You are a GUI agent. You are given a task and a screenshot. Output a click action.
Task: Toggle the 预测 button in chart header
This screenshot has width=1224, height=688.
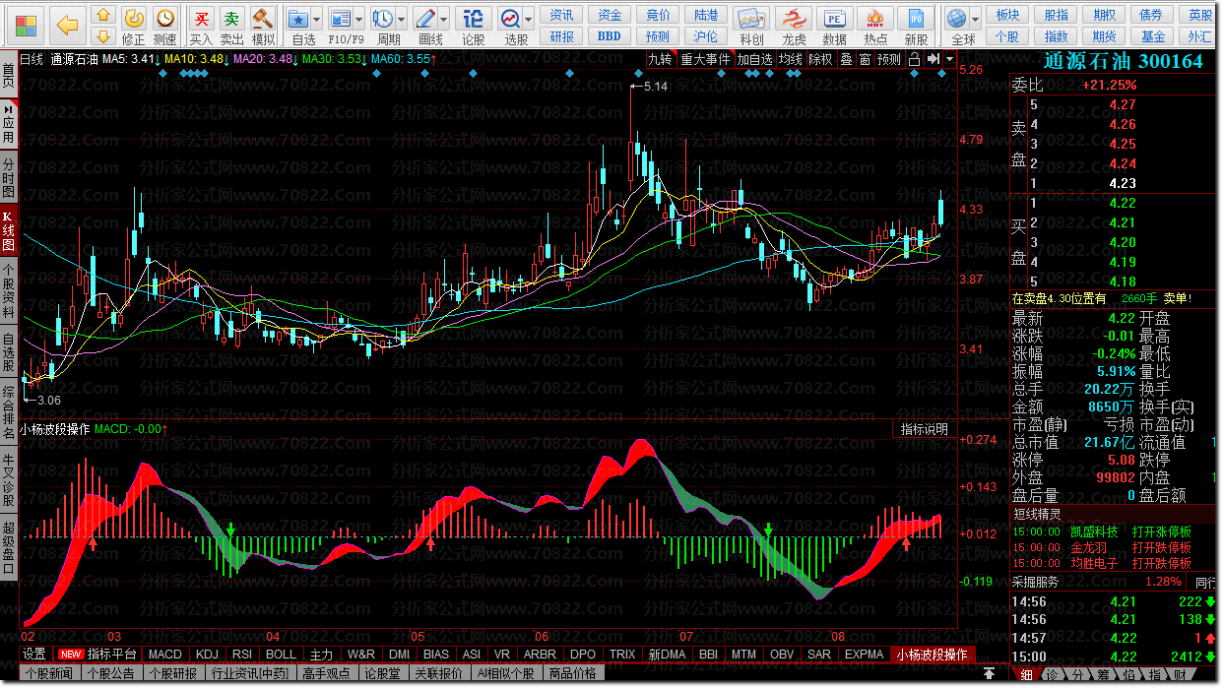(x=889, y=59)
